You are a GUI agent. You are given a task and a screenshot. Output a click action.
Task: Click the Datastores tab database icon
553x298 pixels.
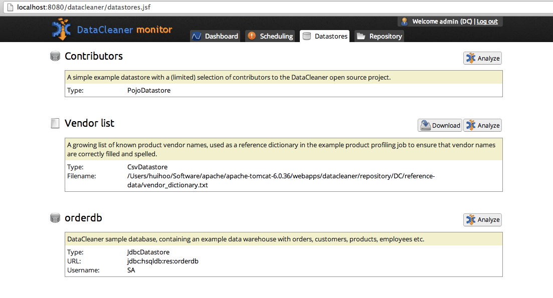(307, 36)
